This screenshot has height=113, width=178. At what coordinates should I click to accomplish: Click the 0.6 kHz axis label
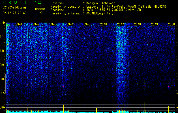pos(3,107)
